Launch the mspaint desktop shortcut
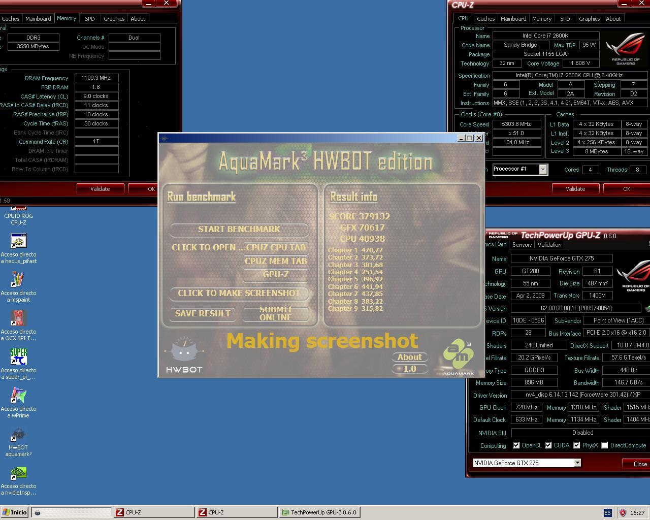The width and height of the screenshot is (650, 520). click(x=18, y=287)
